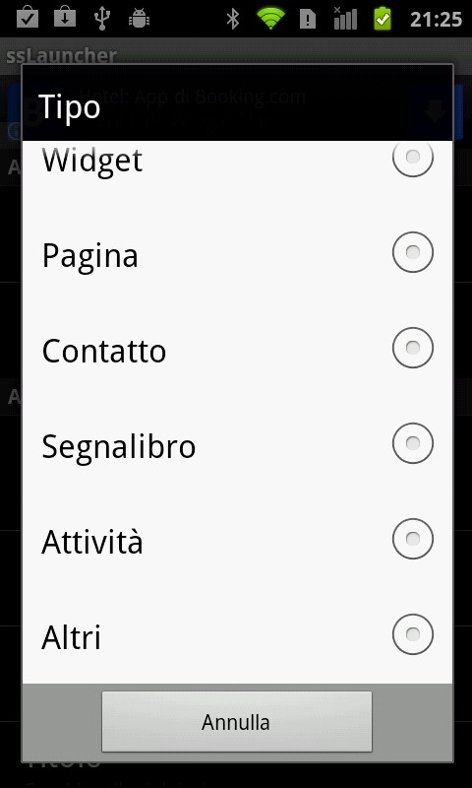This screenshot has width=472, height=788.
Task: Tap the Segnalibro list label
Action: coord(118,446)
